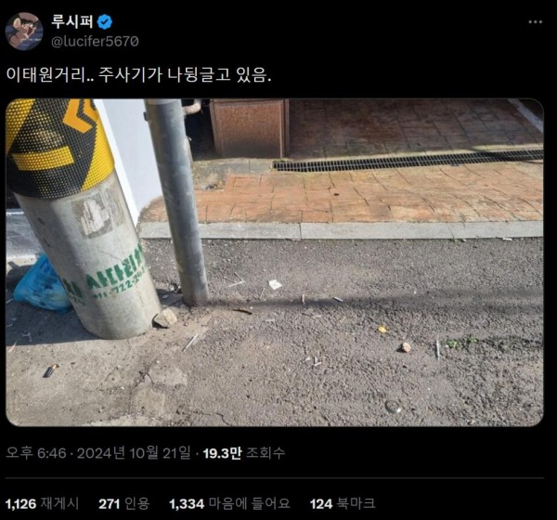Select the tweet text about 이태원거리
This screenshot has height=520, width=557.
139,75
